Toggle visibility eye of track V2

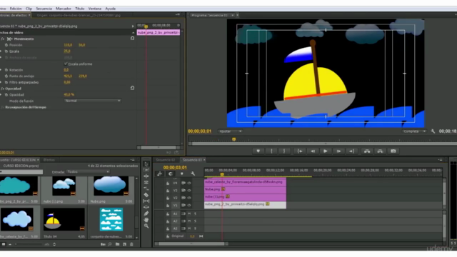coord(189,198)
